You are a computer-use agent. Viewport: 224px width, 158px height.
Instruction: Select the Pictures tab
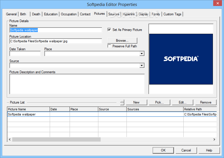click(99, 14)
